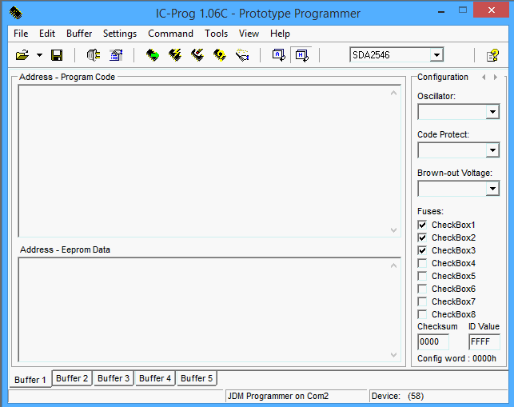514x407 pixels.
Task: Select the Buffer 1 tab
Action: 30,380
